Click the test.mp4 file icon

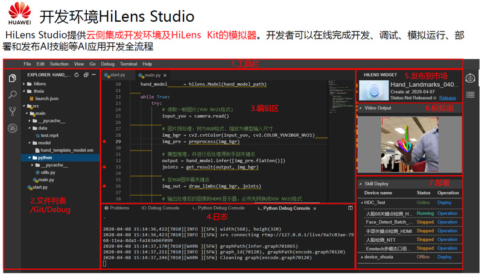coord(37,136)
